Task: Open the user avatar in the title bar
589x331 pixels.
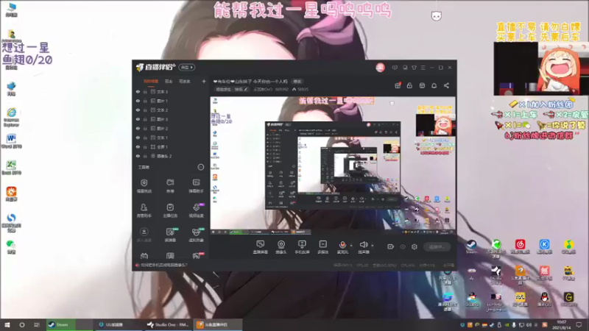Action: (x=380, y=68)
